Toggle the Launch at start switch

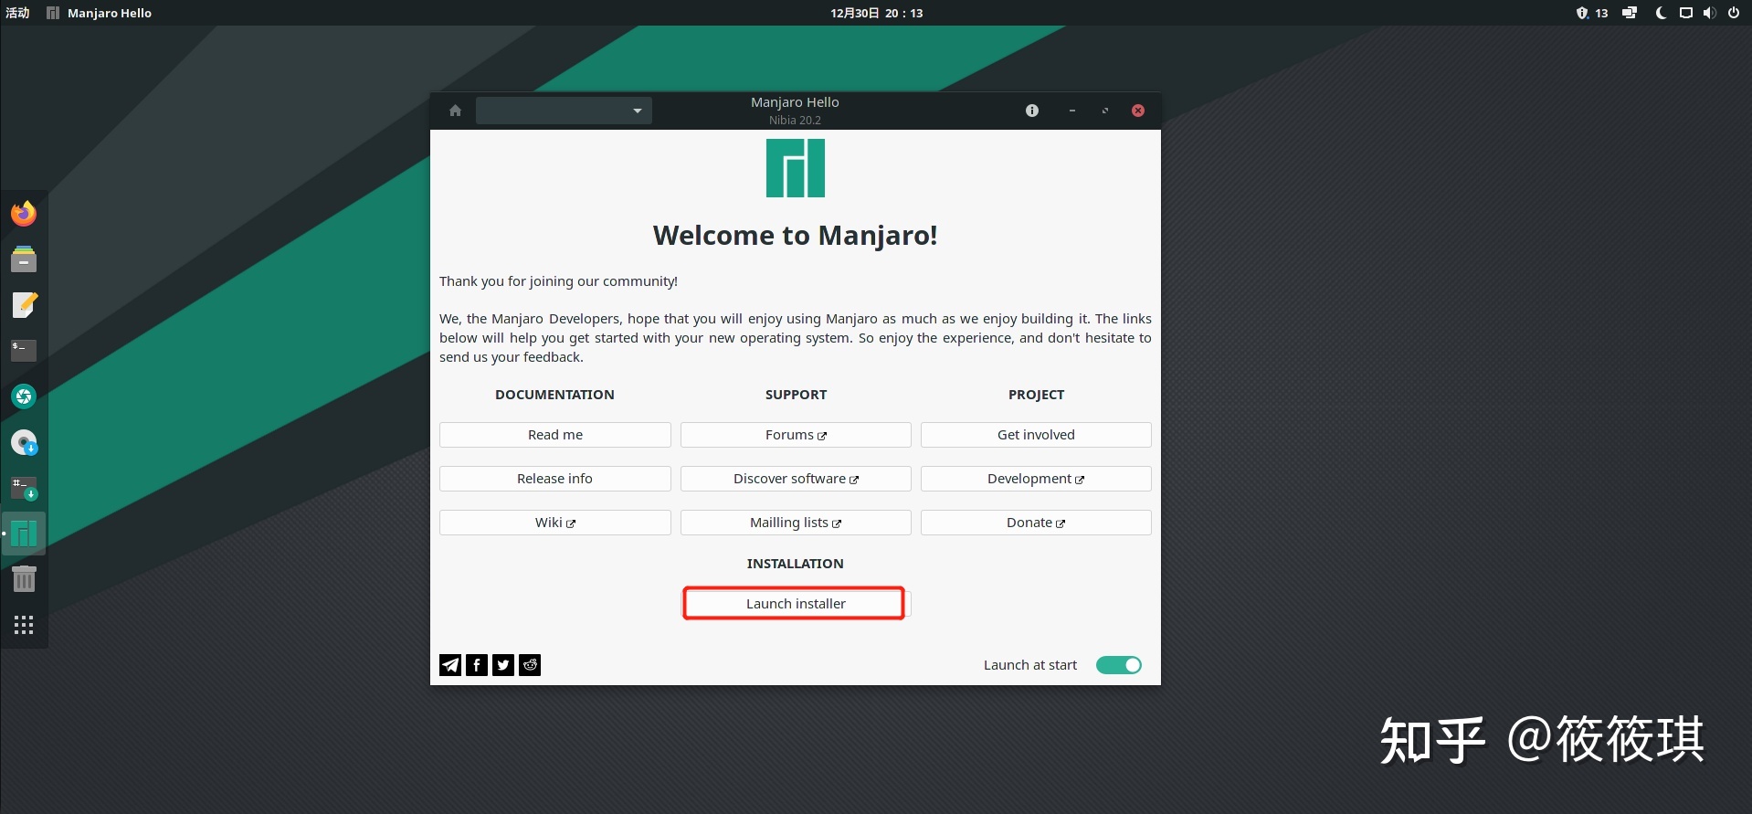pos(1119,665)
